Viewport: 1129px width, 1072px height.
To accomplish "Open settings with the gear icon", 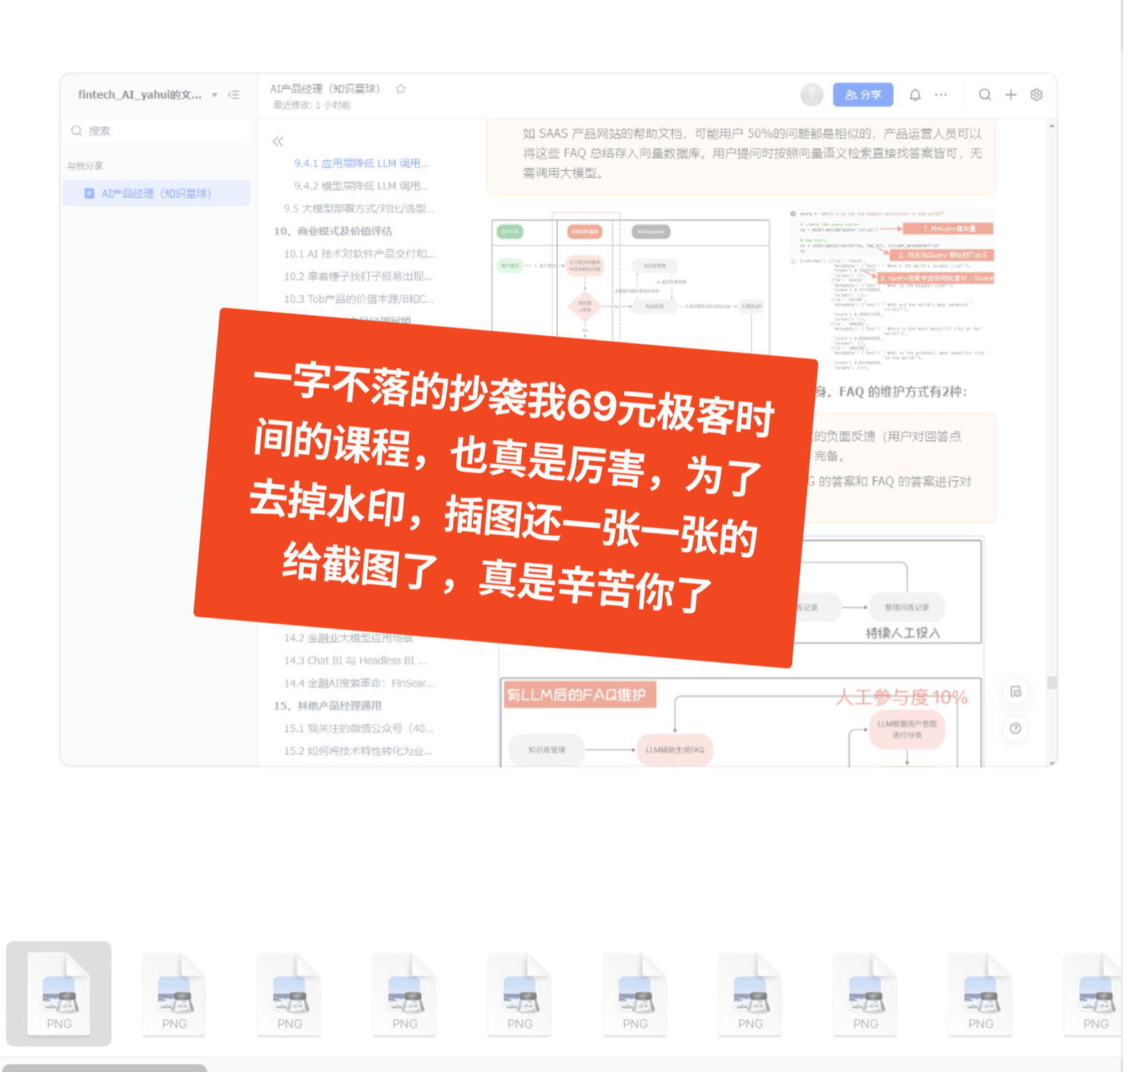I will point(1036,94).
